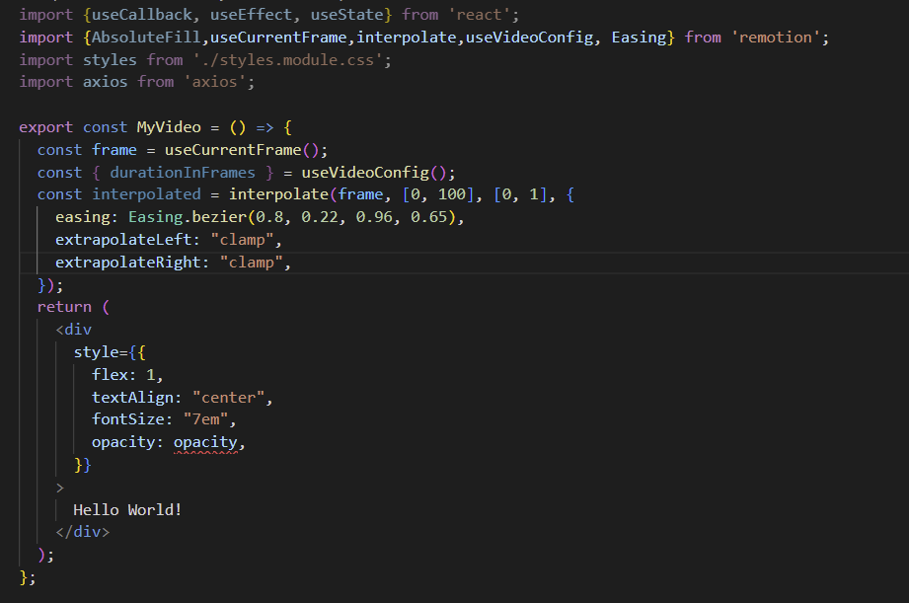Screen dimensions: 909x603
Task: Click the 'export' keyword
Action: pos(46,127)
